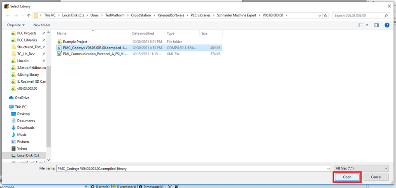Image resolution: width=396 pixels, height=188 pixels.
Task: Open the File name history dropdown
Action: pyautogui.click(x=328, y=168)
